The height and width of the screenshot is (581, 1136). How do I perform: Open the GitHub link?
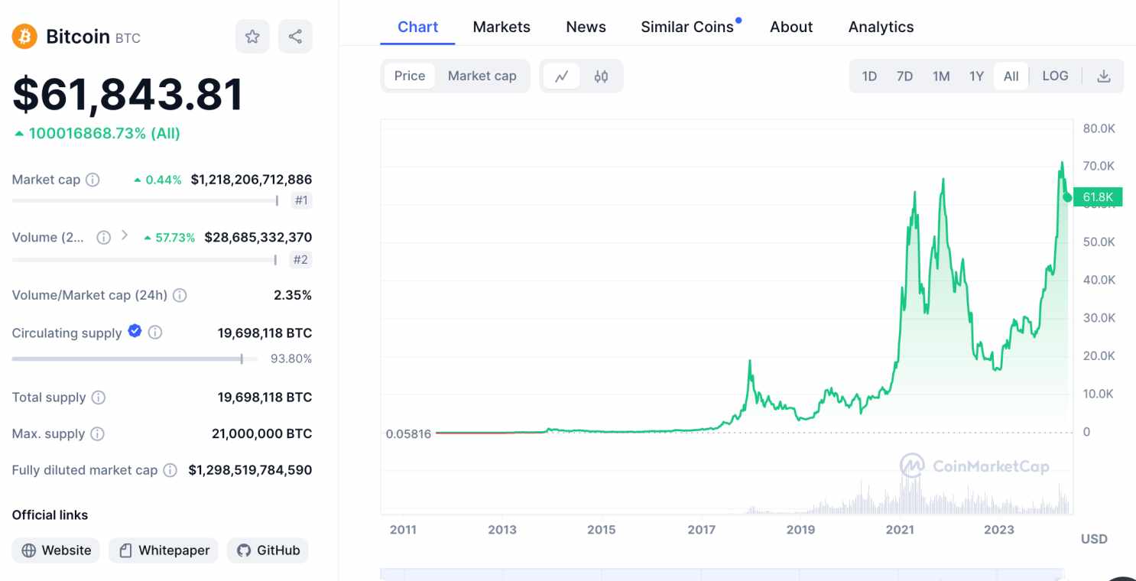pyautogui.click(x=268, y=550)
